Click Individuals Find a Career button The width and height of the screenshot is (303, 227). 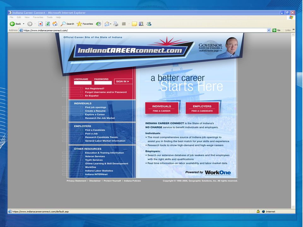[x=162, y=108]
